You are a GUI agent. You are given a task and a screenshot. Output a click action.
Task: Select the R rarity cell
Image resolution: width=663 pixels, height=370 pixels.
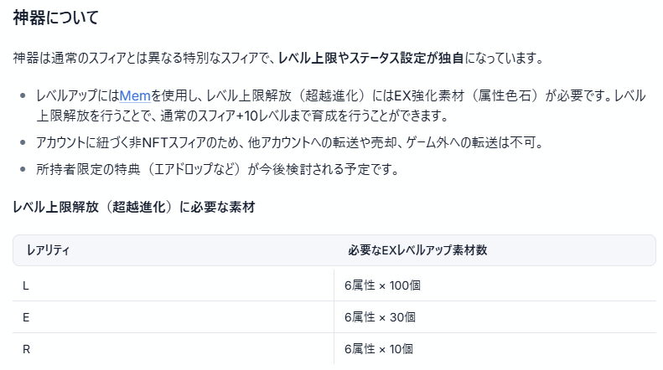click(174, 349)
